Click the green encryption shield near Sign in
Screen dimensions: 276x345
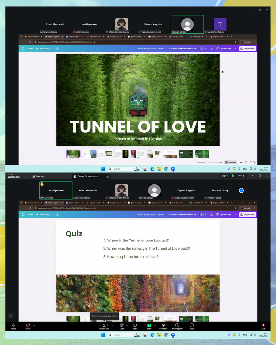(x=233, y=176)
